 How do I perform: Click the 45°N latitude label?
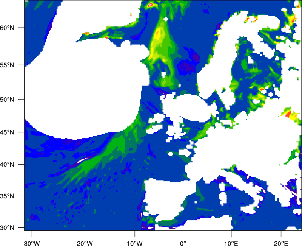(x=7, y=132)
